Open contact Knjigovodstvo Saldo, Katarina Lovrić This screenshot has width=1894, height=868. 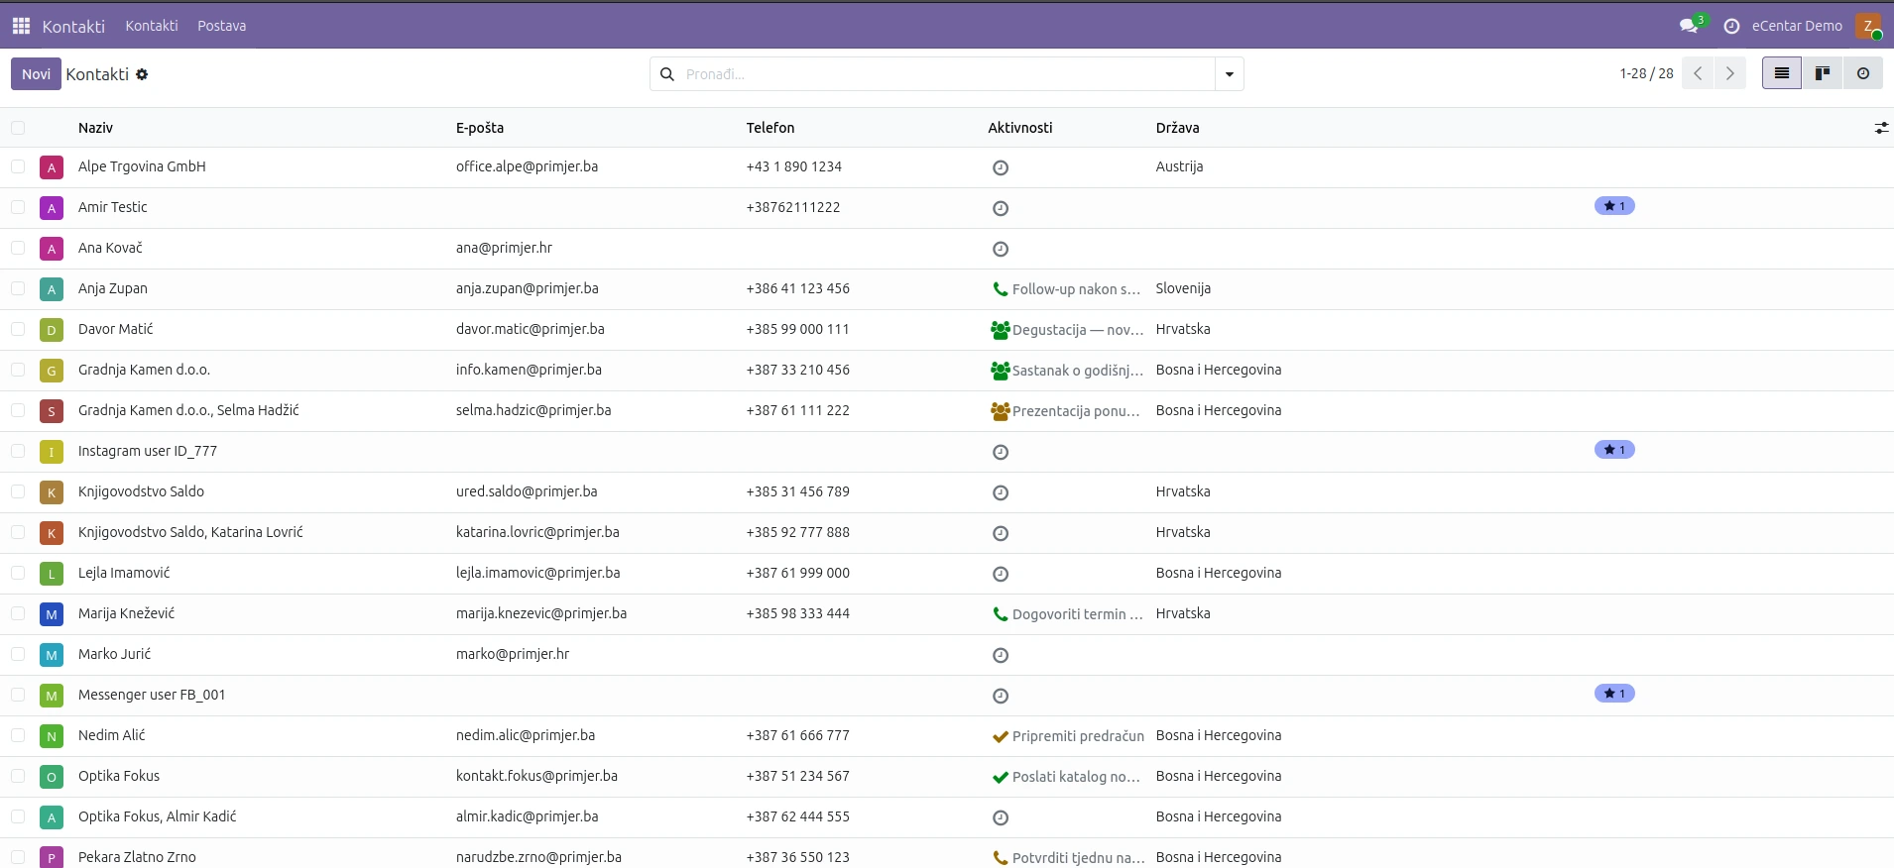tap(190, 532)
